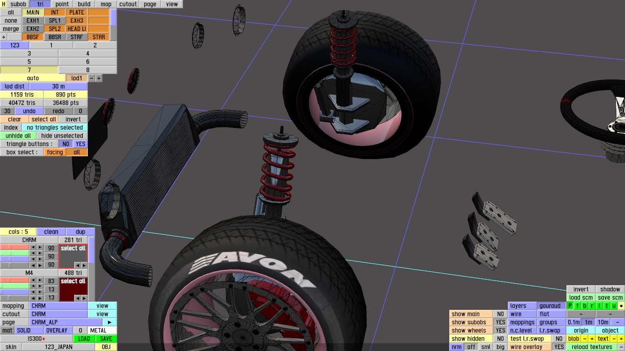
Task: Click the green SAVE button
Action: coord(106,339)
